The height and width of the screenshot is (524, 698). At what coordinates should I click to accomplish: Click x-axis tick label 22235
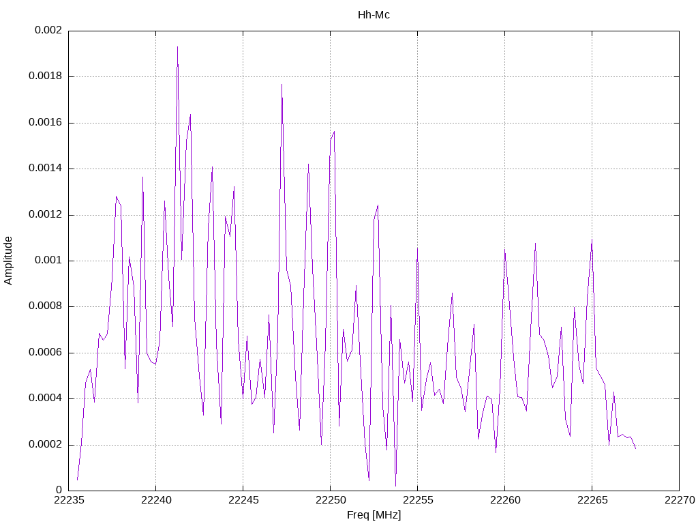[x=69, y=500]
